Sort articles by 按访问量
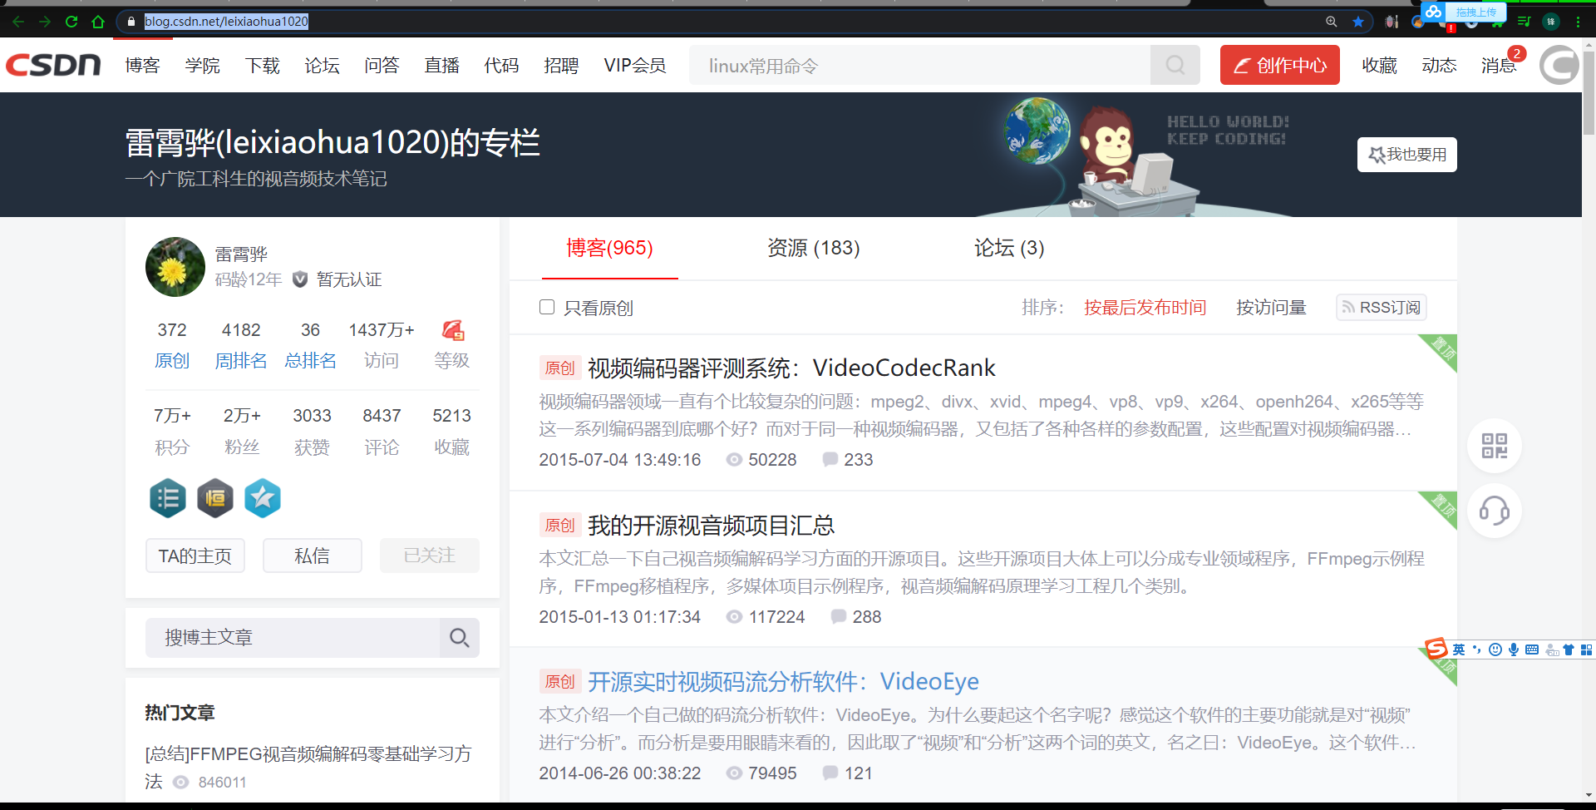Viewport: 1596px width, 810px height. pyautogui.click(x=1271, y=307)
